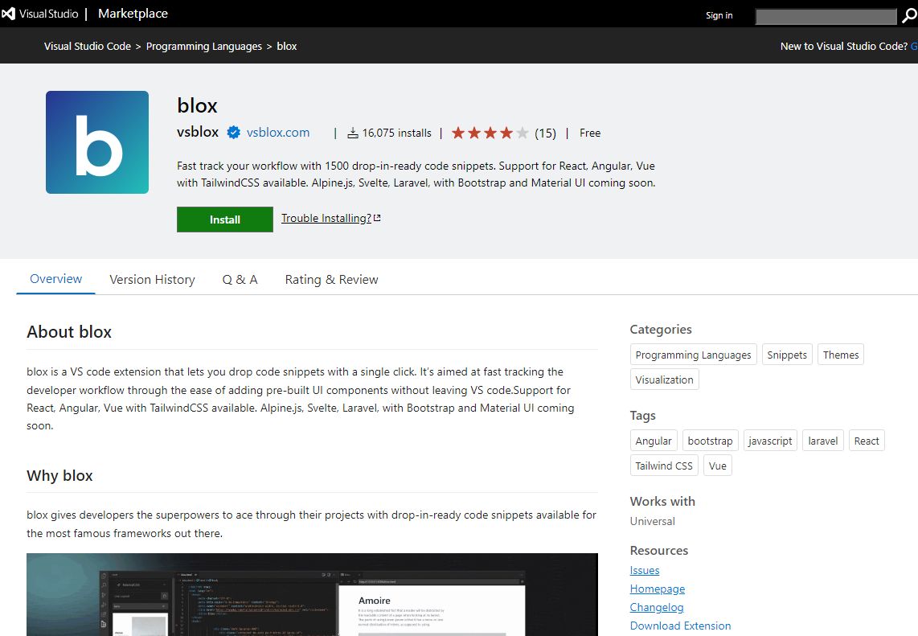Click the vsblox publisher name
Image resolution: width=918 pixels, height=636 pixels.
point(198,133)
